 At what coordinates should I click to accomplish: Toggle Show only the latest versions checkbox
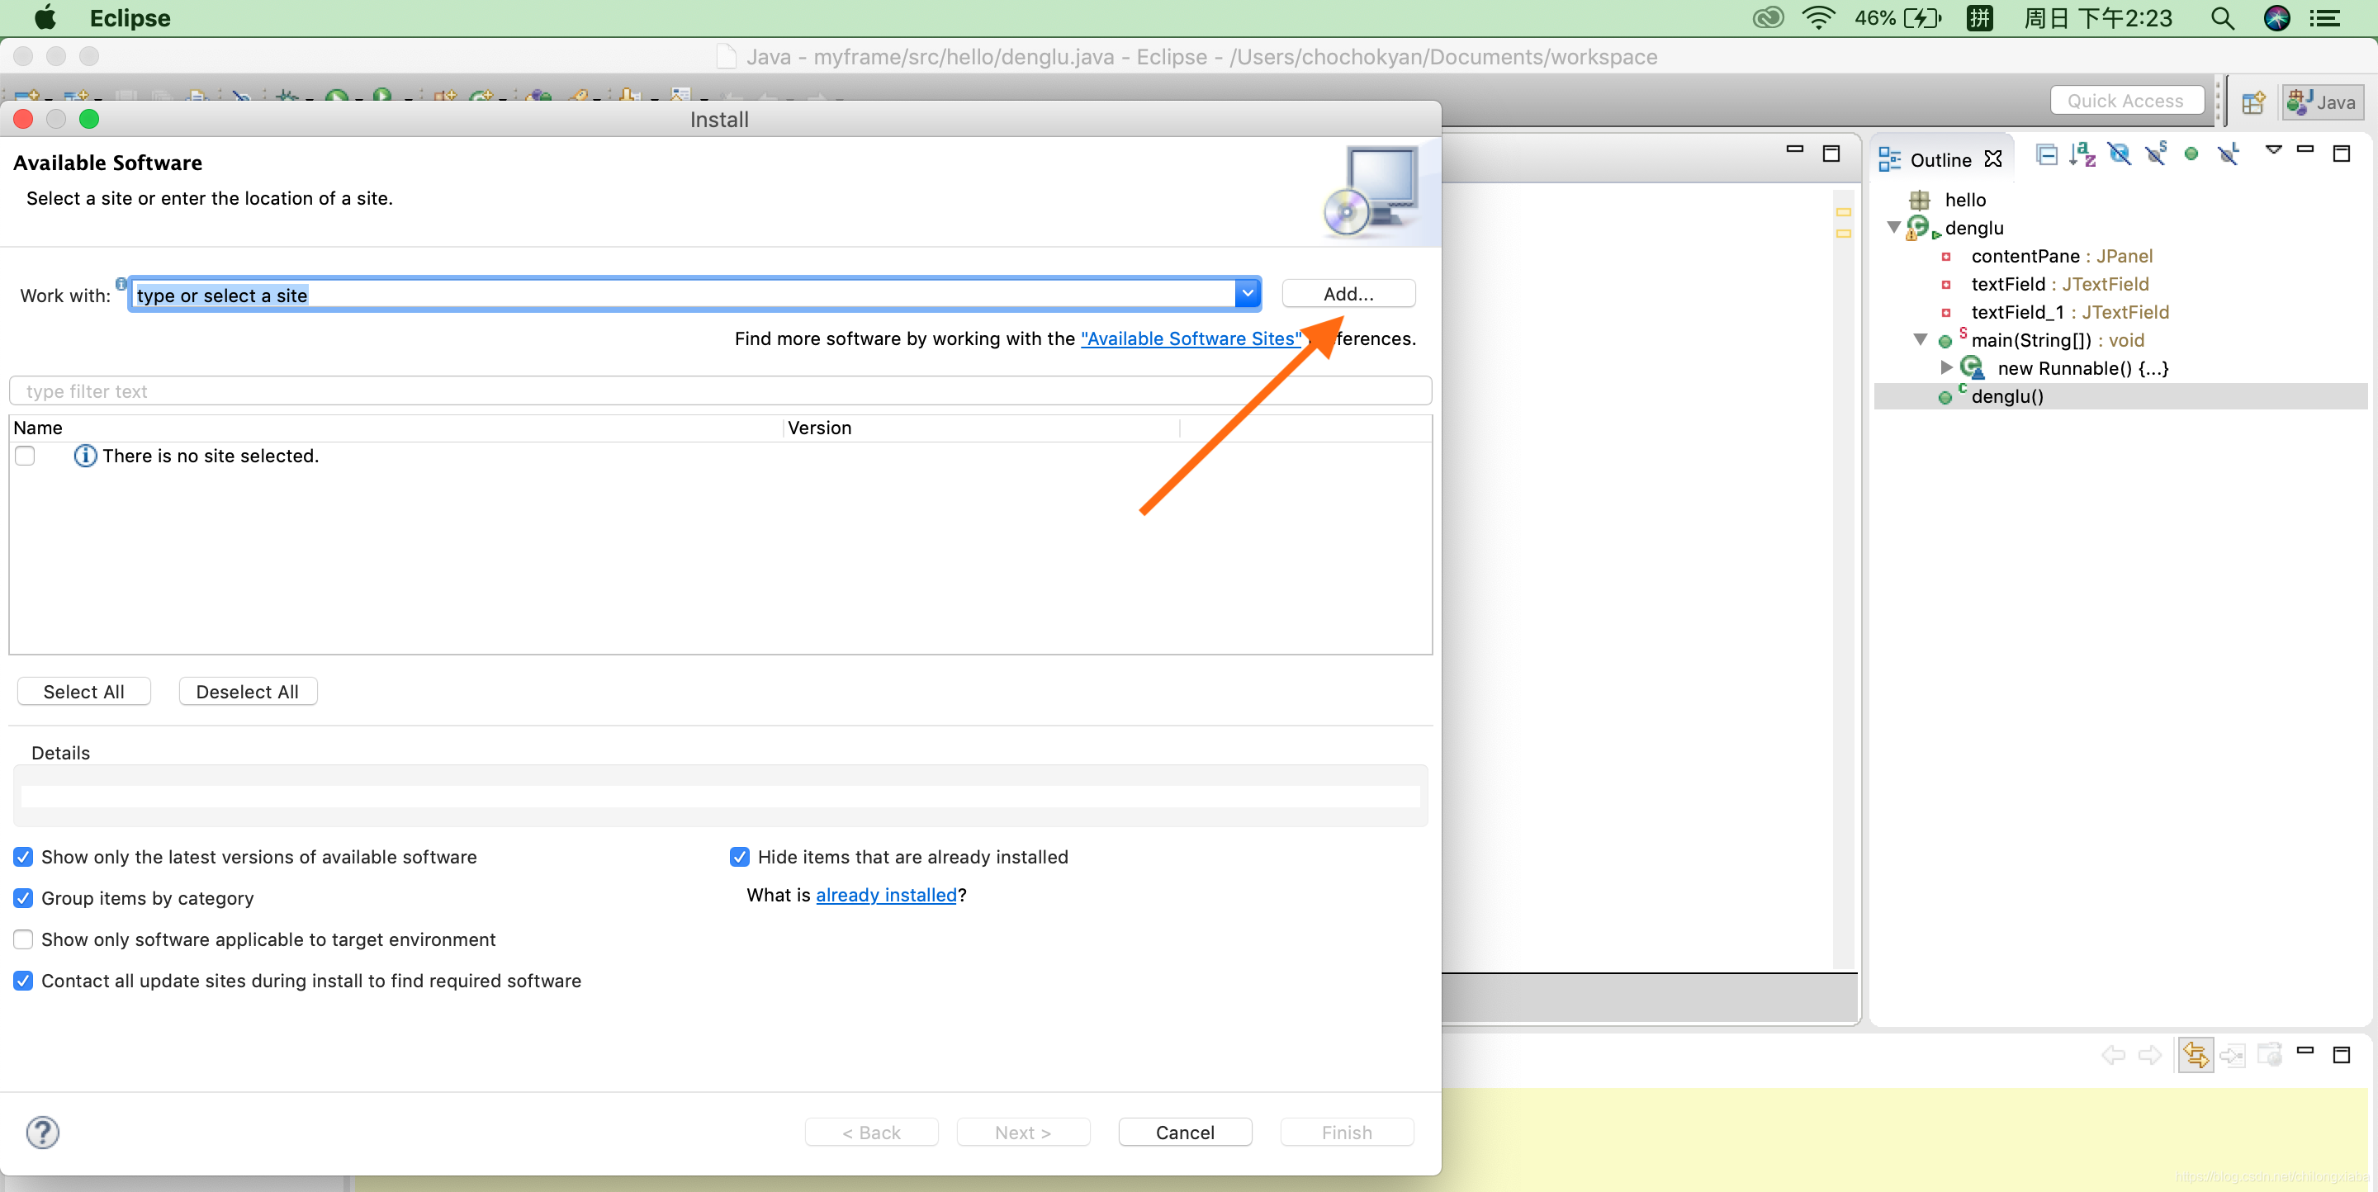(23, 857)
